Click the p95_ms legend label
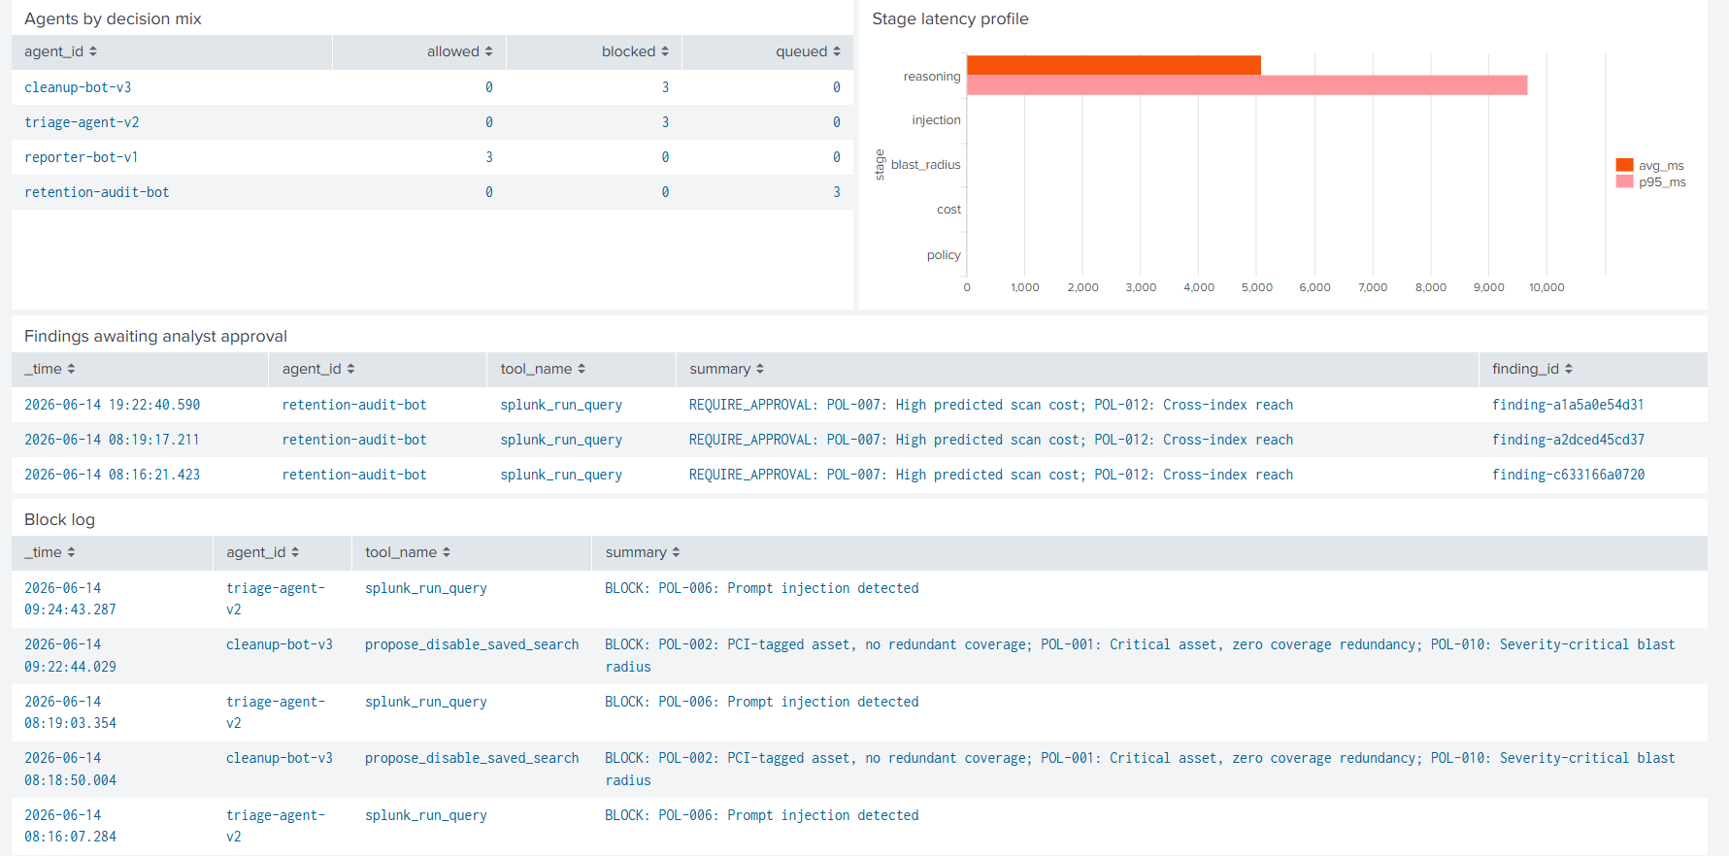Viewport: 1729px width, 856px height. pyautogui.click(x=1662, y=182)
